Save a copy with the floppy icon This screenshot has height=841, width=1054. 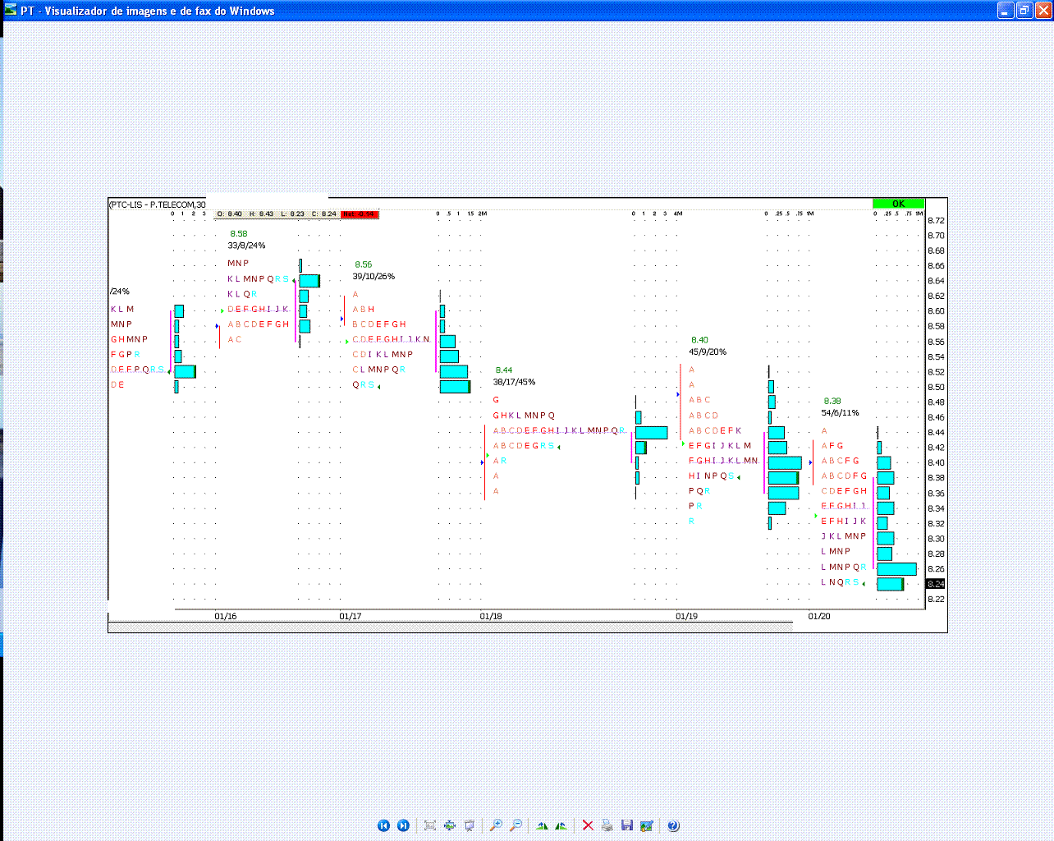[627, 825]
